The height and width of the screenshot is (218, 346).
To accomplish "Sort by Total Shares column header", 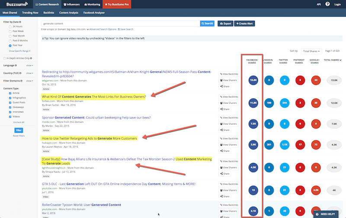I will [x=333, y=60].
